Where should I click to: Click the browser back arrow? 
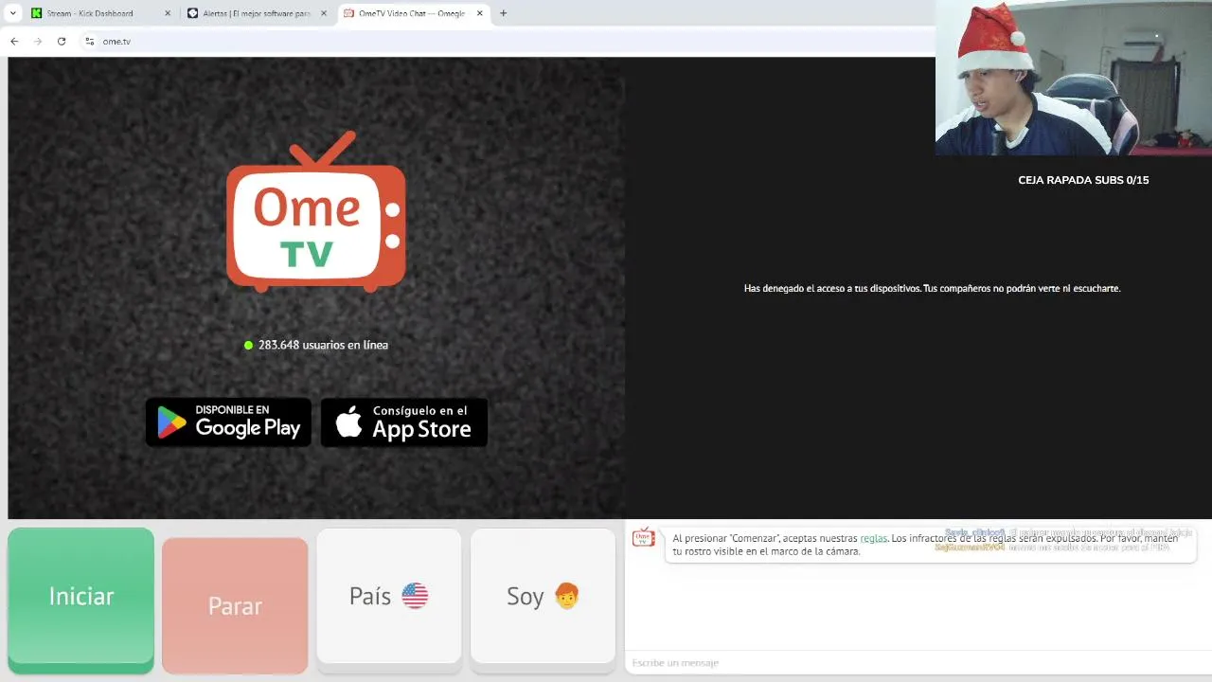(14, 41)
